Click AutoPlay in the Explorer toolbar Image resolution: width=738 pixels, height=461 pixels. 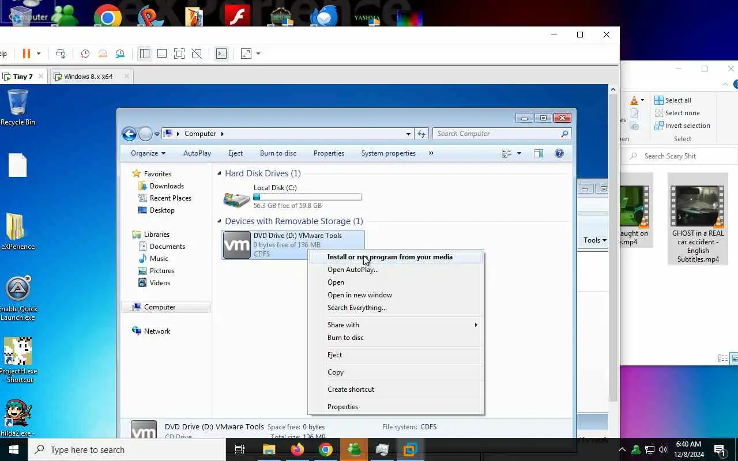coord(197,153)
